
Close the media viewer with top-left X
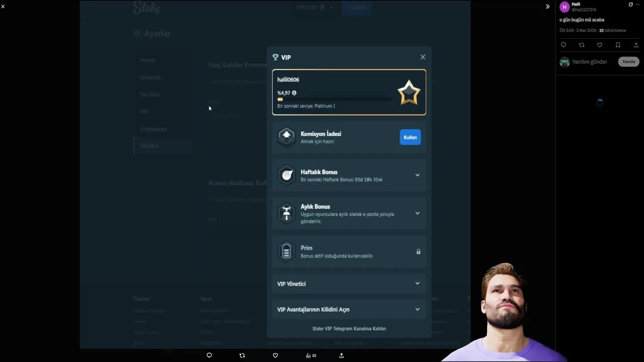coord(3,7)
